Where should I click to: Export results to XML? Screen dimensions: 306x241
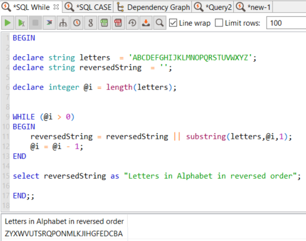118,23
